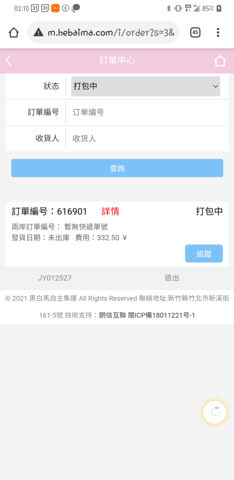Click the chevron arrow of status dropdown
Screen dimensions: 234x480
(215, 86)
